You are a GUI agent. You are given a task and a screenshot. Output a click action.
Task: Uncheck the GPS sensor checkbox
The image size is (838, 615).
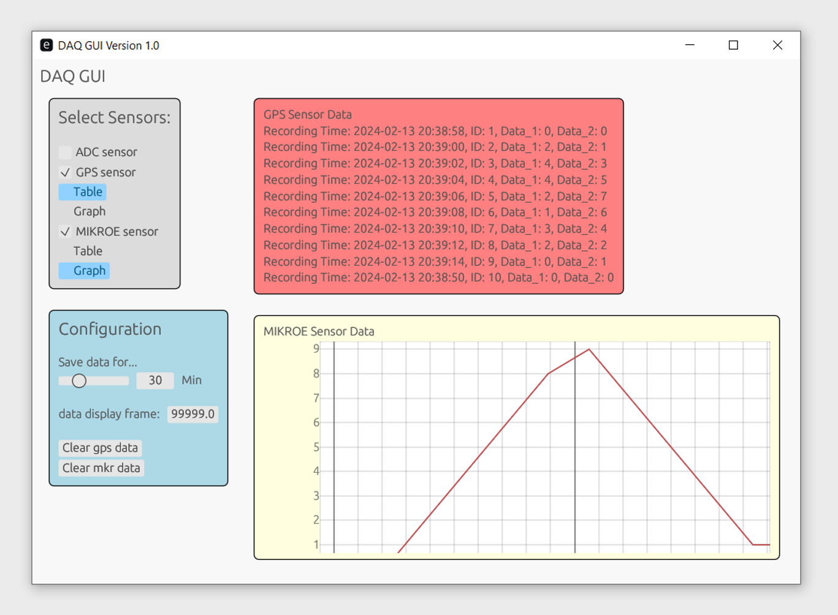[65, 172]
